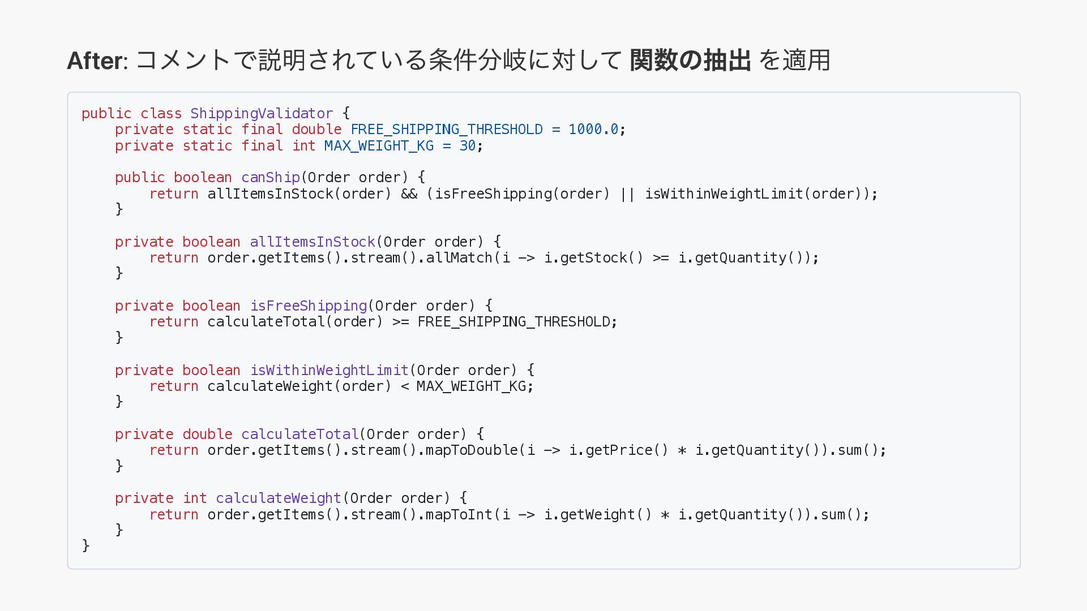Click mapToInt call in calculateWeight body
Viewport: 1087px width, 611px height.
[459, 515]
